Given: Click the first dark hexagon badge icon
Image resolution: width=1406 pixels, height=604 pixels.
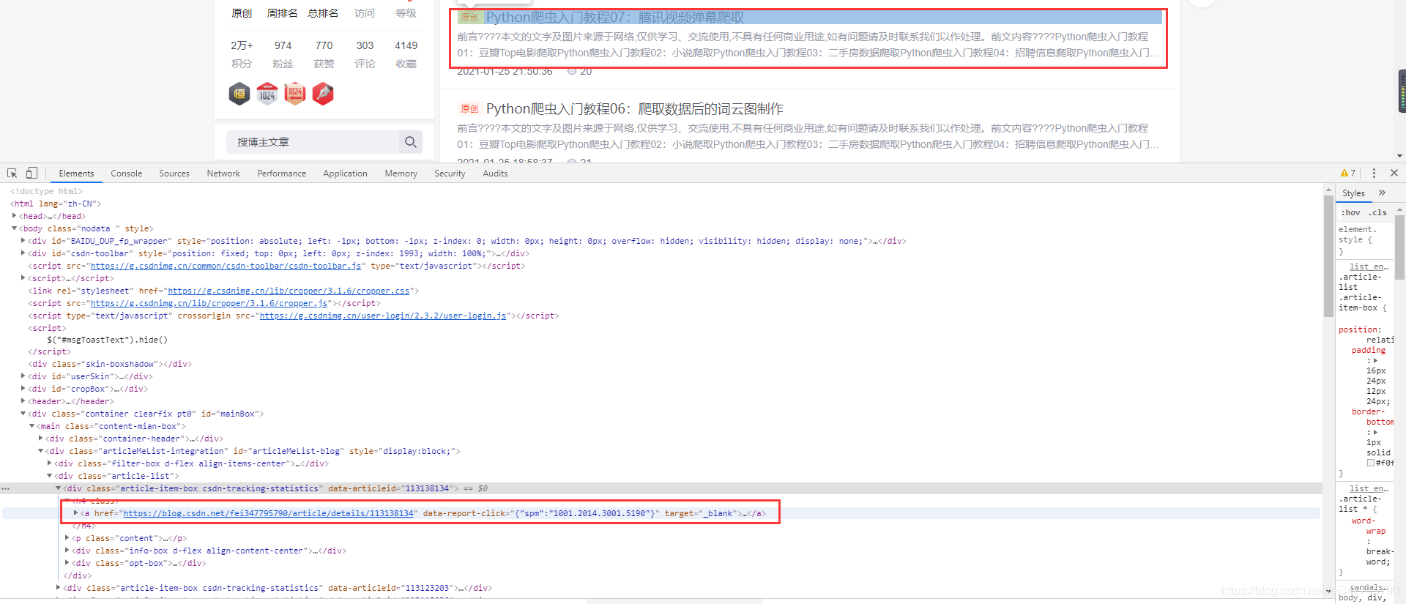Looking at the screenshot, I should point(239,94).
